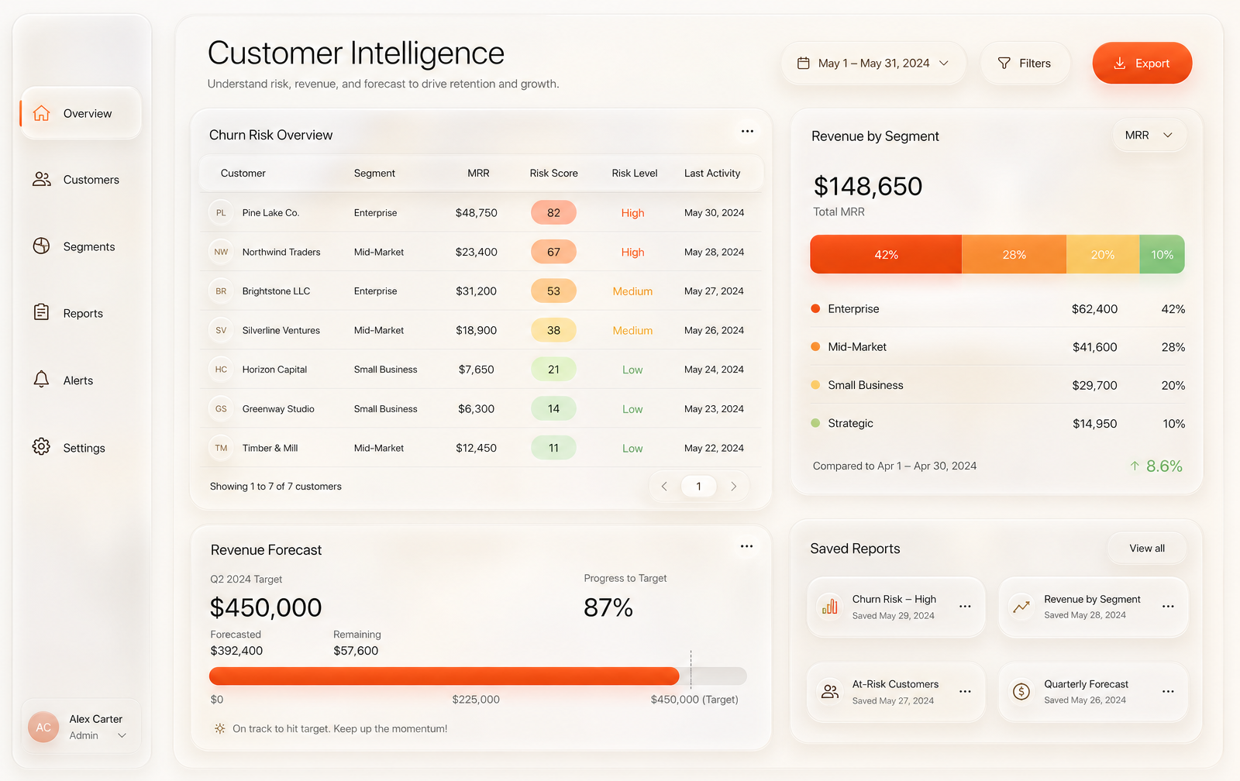Click the Revenue Forecast progress bar
1240x781 pixels.
477,676
